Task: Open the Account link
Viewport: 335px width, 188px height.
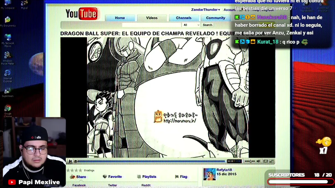Action: (229, 10)
